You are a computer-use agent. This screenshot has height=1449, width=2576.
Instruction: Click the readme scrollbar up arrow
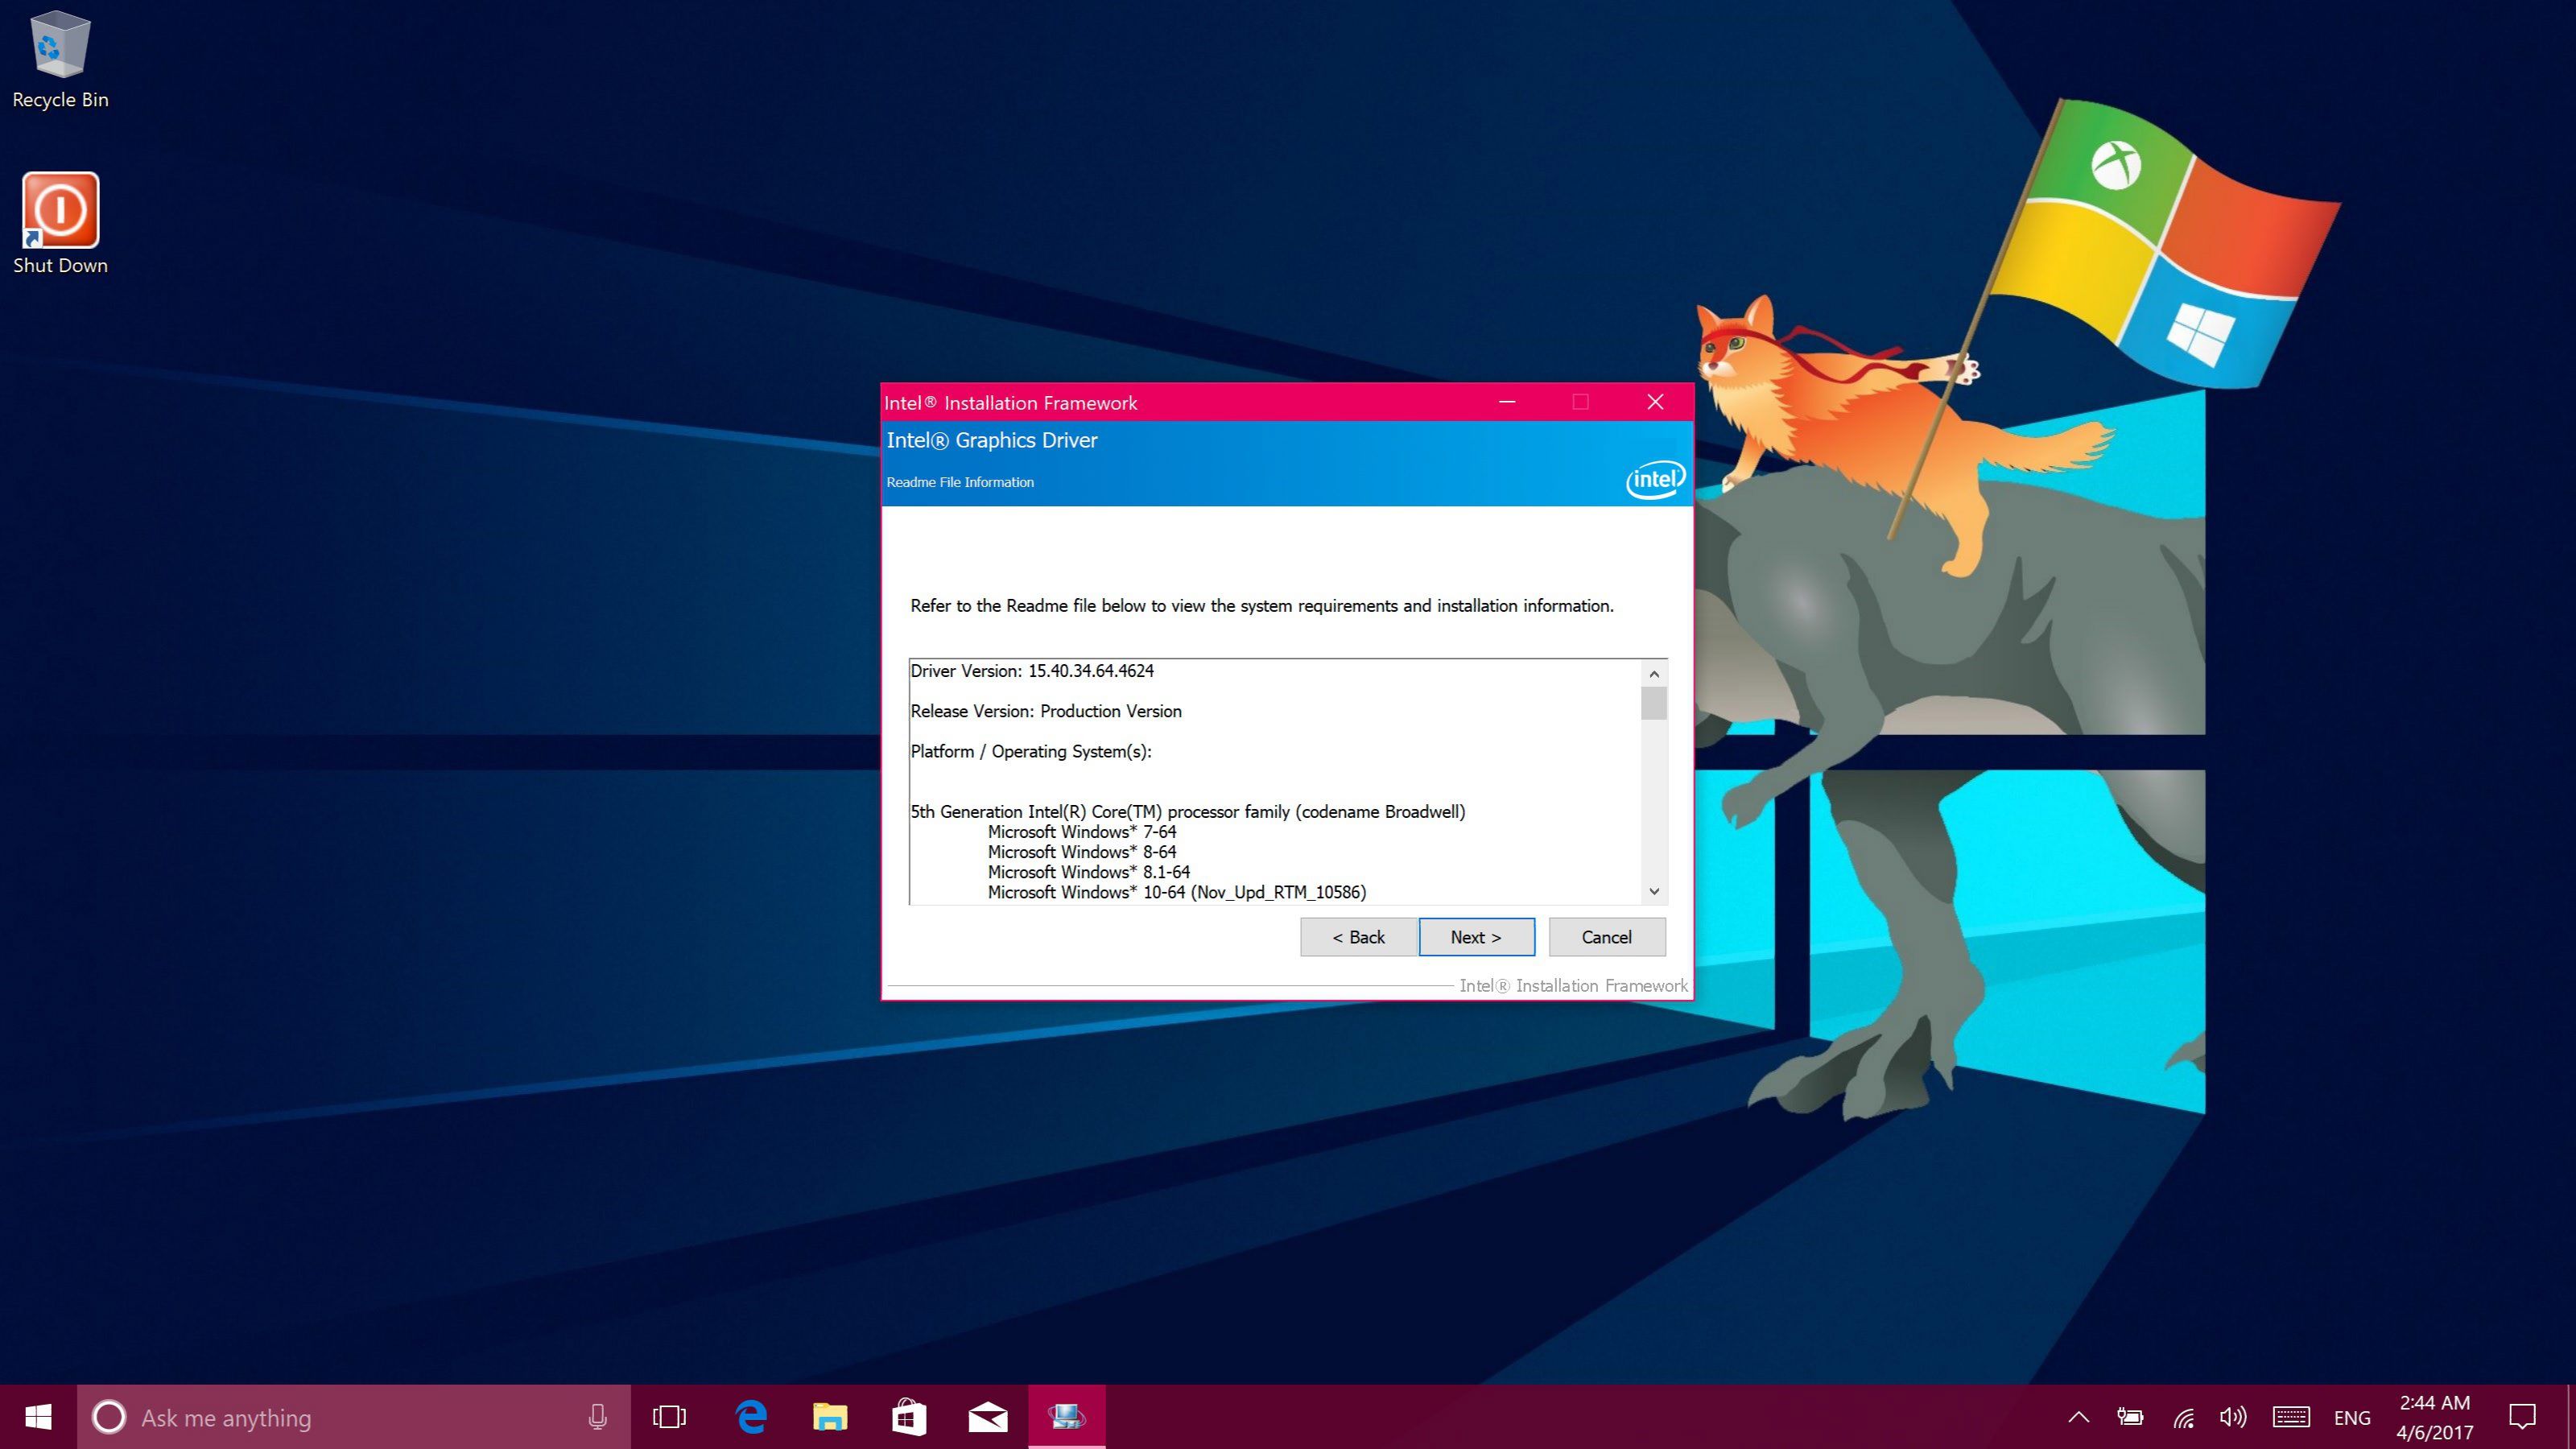point(1654,673)
